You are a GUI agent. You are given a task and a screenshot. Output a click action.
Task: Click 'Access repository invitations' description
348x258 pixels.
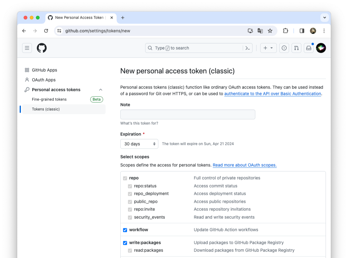(222, 209)
